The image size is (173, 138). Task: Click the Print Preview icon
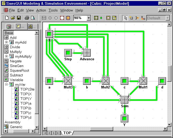click(x=33, y=18)
